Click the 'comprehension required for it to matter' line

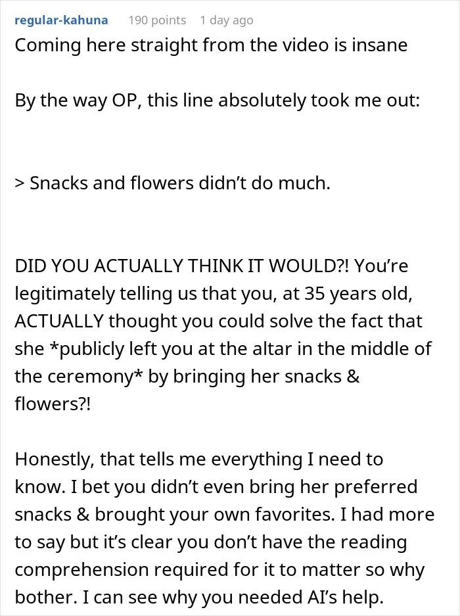click(x=219, y=570)
